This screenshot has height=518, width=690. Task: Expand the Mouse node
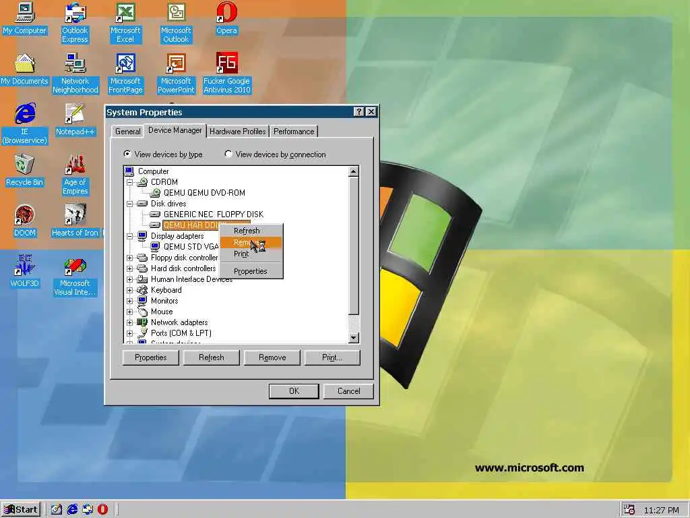[x=130, y=312]
